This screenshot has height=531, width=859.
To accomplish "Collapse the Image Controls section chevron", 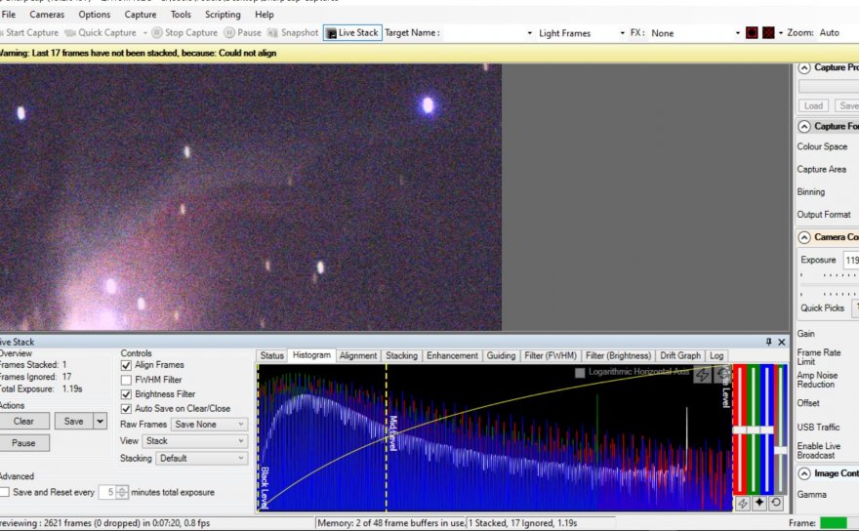I will tap(804, 473).
